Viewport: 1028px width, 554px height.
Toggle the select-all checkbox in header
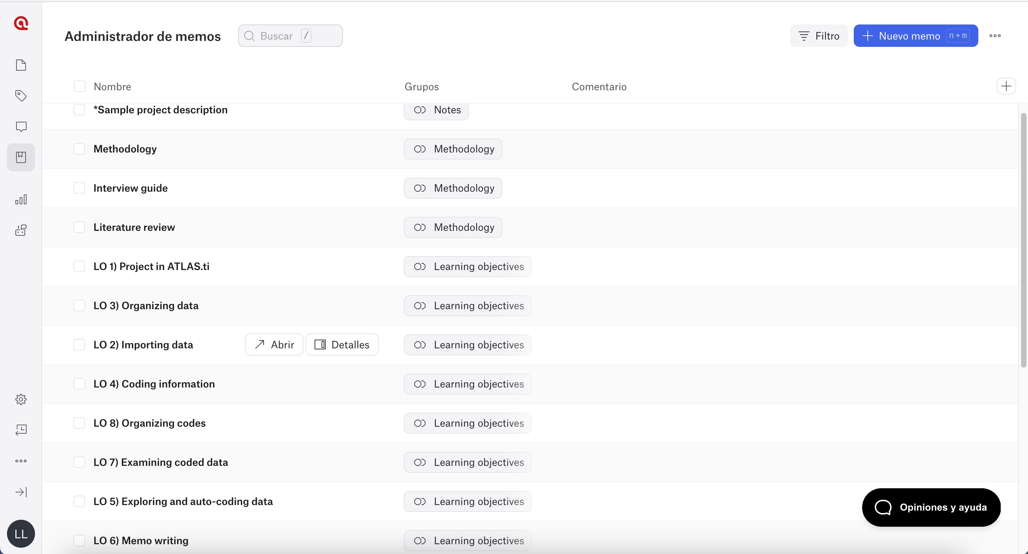coord(80,86)
